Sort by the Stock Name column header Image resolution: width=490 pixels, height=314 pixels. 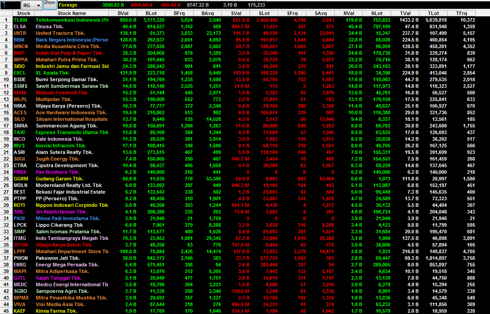(71, 13)
